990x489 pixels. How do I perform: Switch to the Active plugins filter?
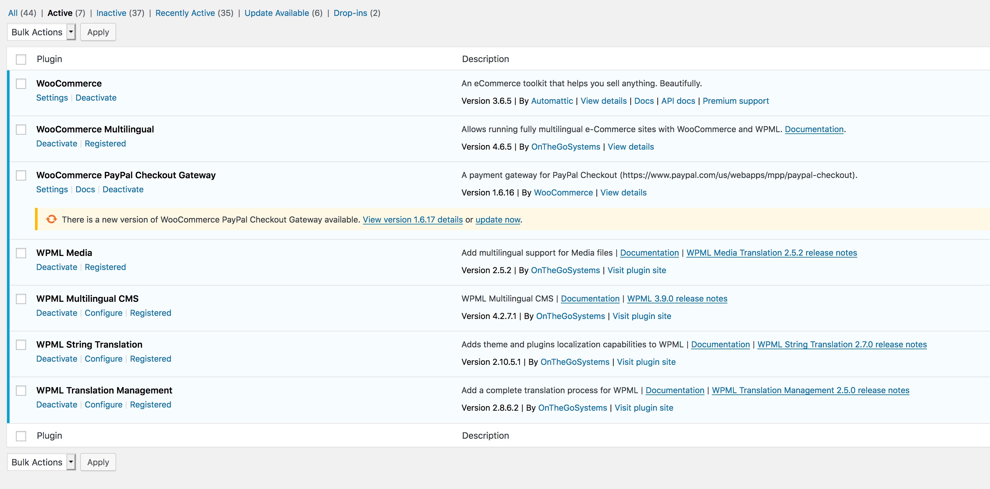coord(60,13)
